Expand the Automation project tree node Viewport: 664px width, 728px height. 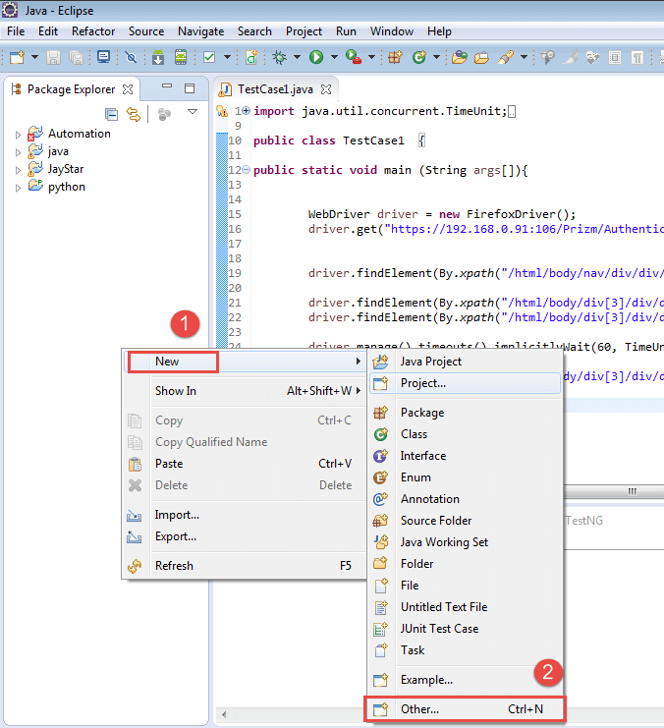point(18,135)
